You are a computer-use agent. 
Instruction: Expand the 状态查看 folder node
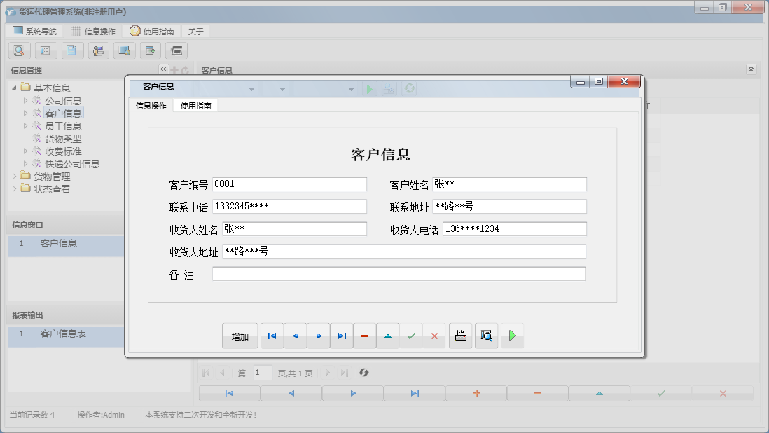click(x=14, y=189)
